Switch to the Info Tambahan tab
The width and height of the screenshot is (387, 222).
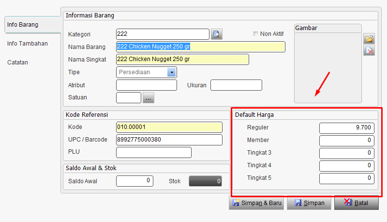[x=28, y=44]
